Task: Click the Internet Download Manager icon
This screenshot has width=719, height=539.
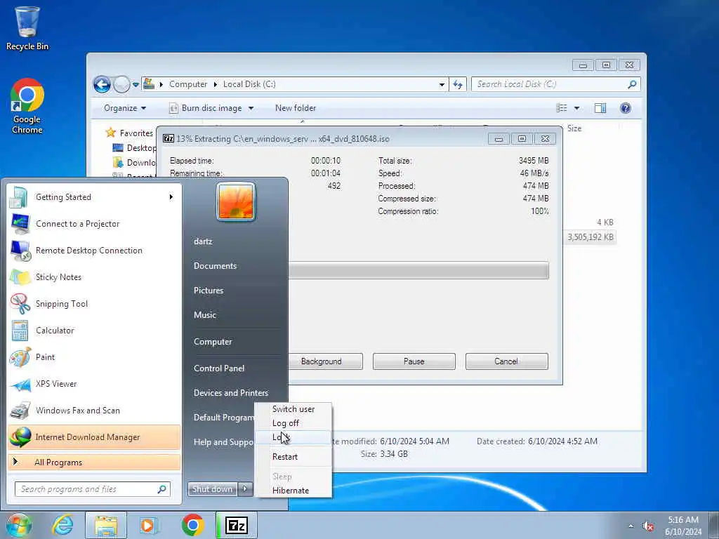Action: pos(20,437)
